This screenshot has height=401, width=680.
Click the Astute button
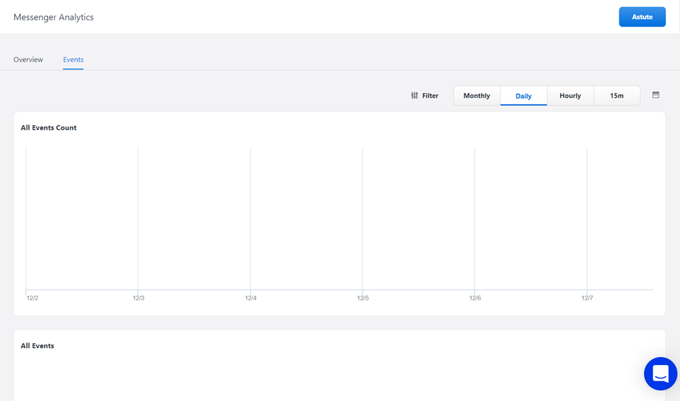pyautogui.click(x=642, y=17)
